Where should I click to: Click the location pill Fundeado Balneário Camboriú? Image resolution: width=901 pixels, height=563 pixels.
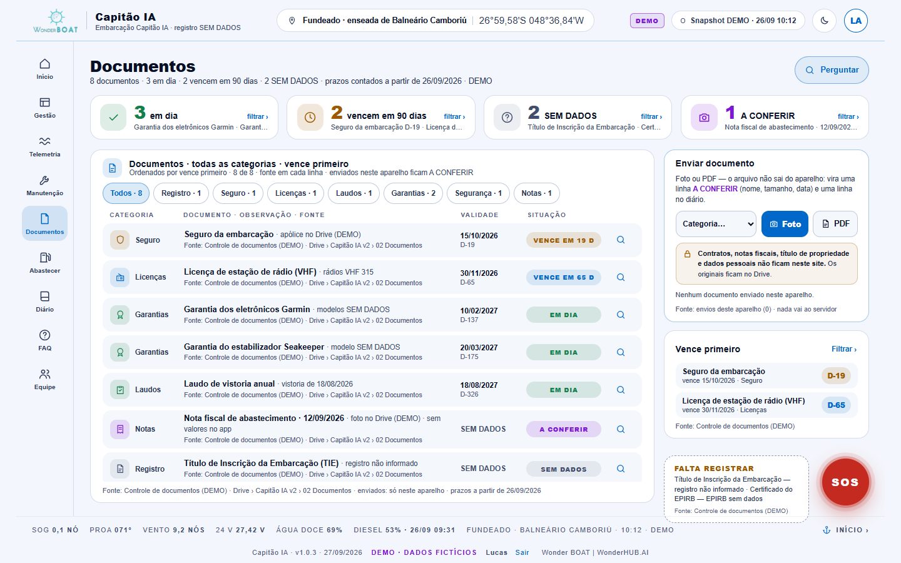(x=435, y=21)
